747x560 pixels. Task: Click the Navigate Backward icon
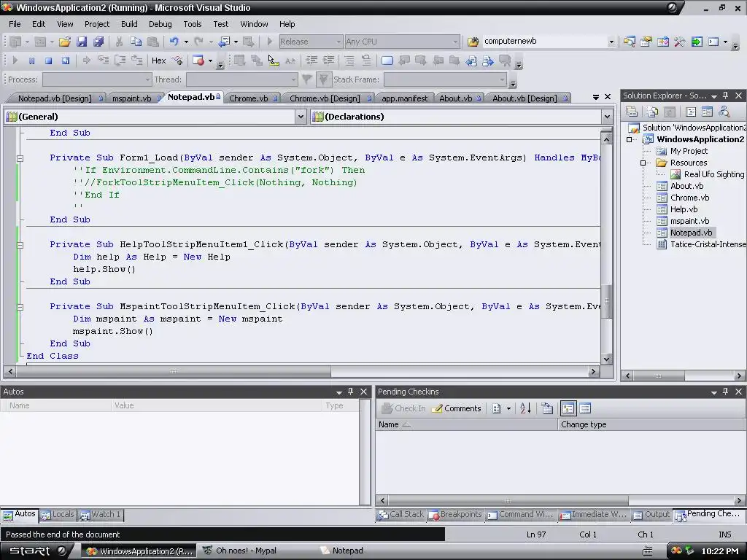tap(224, 42)
